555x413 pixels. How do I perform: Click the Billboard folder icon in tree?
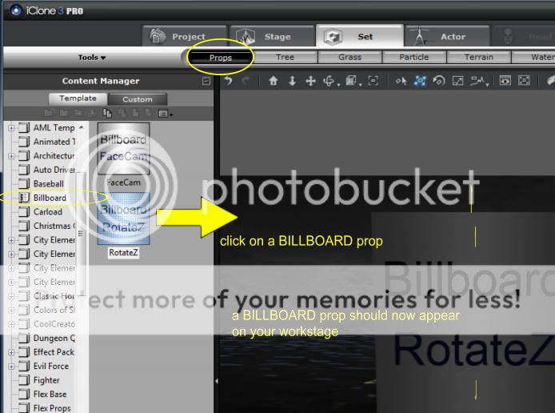[x=24, y=198]
